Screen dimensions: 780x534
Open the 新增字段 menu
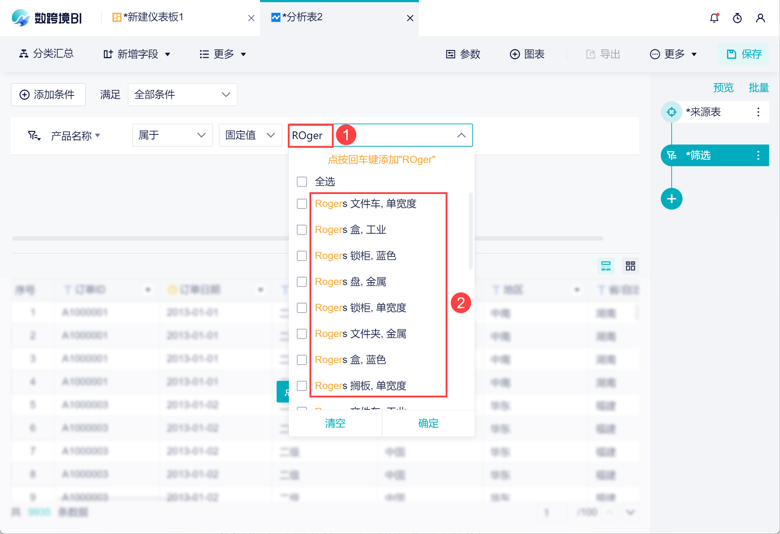pos(137,54)
